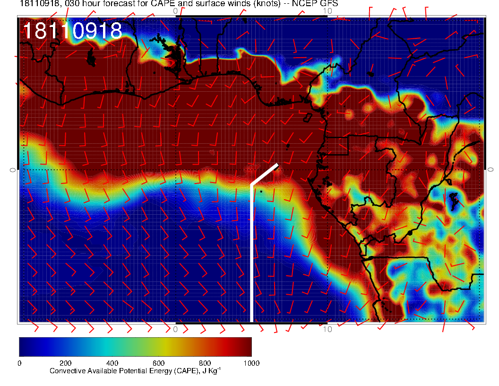Click the forecast title text mentioning NCEP GFS

(x=179, y=3)
